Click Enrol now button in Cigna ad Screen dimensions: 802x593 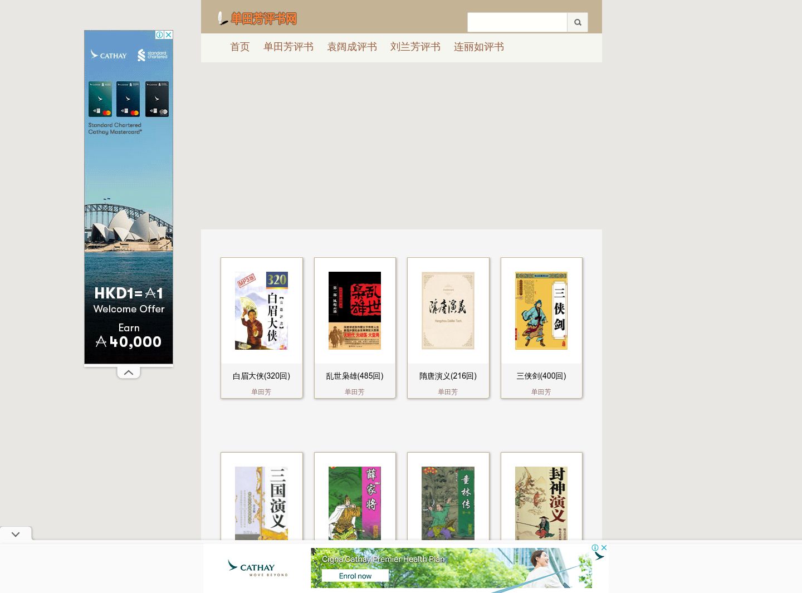click(x=355, y=576)
